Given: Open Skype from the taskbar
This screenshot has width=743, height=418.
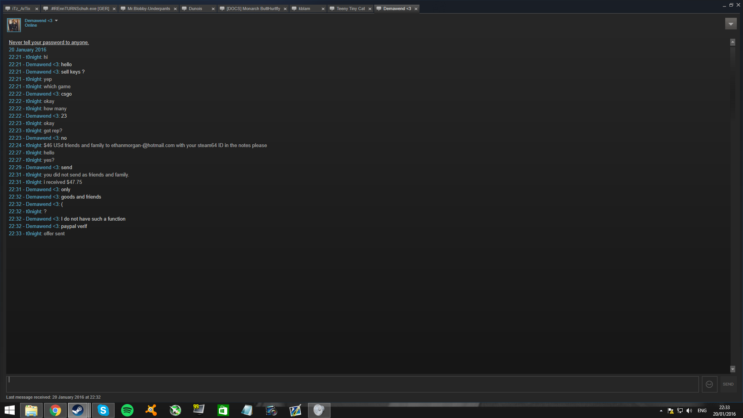Looking at the screenshot, I should pyautogui.click(x=103, y=410).
